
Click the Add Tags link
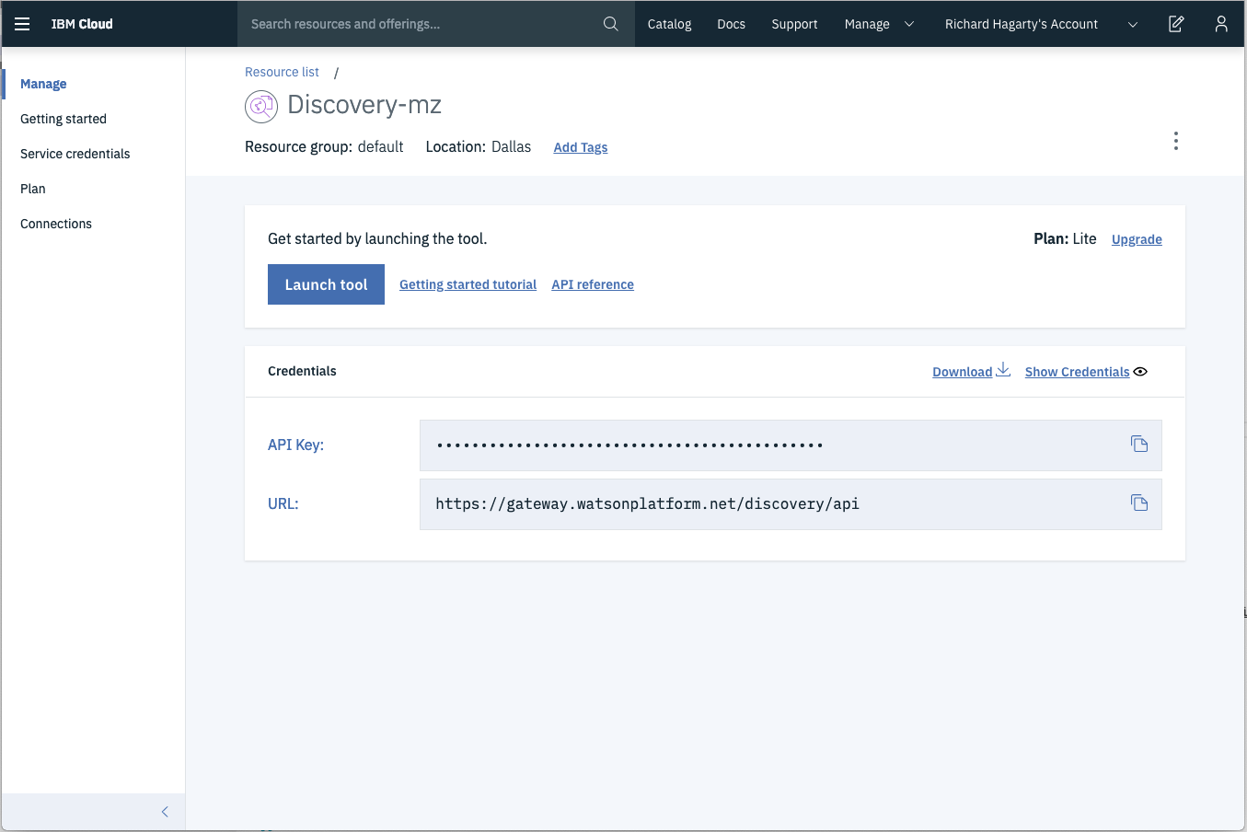click(x=581, y=147)
